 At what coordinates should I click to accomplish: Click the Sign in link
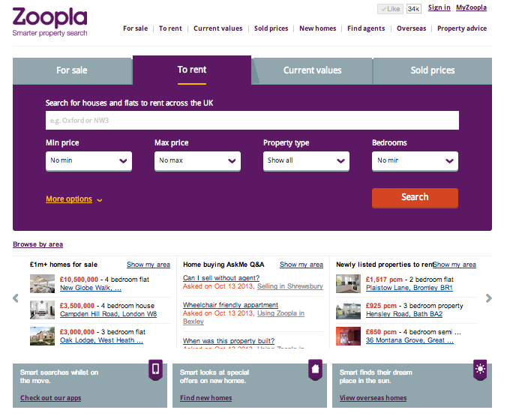click(439, 7)
